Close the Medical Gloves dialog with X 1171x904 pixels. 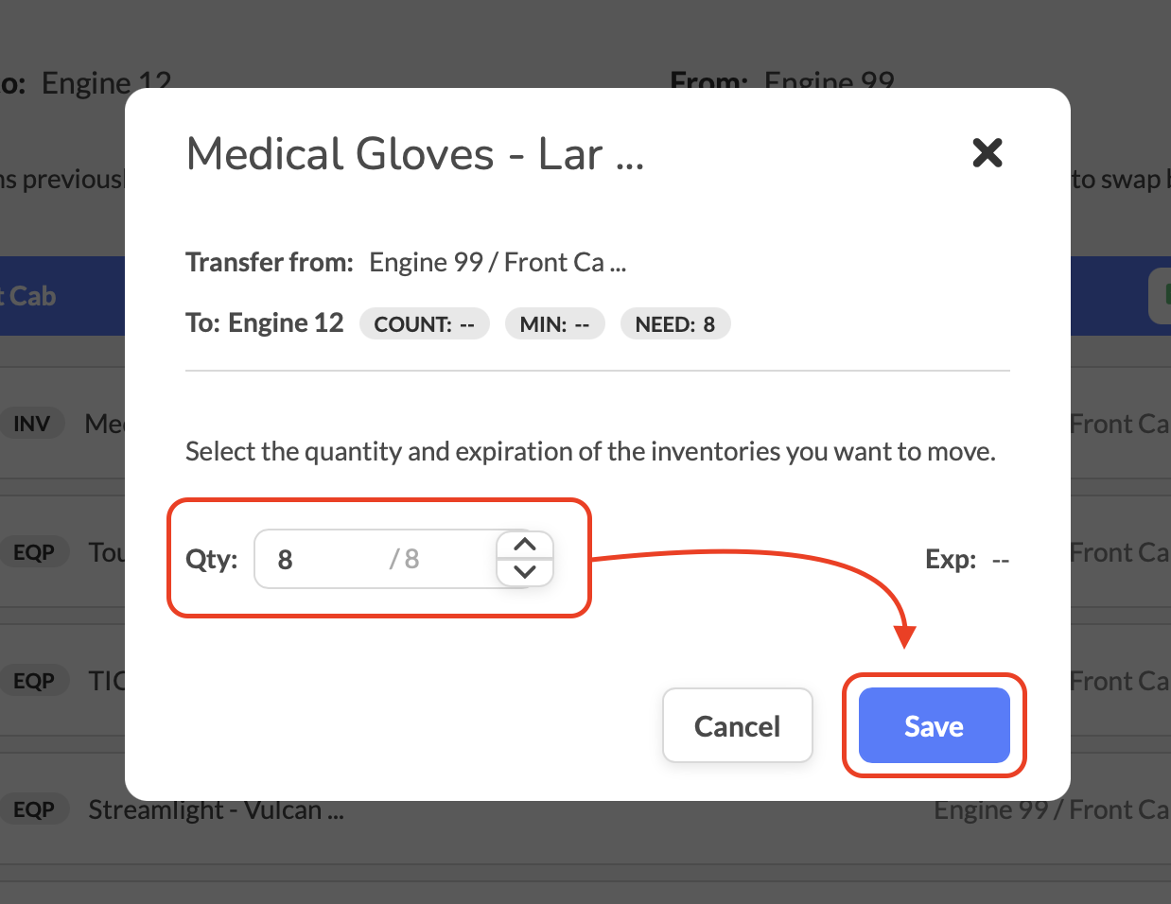click(x=987, y=152)
